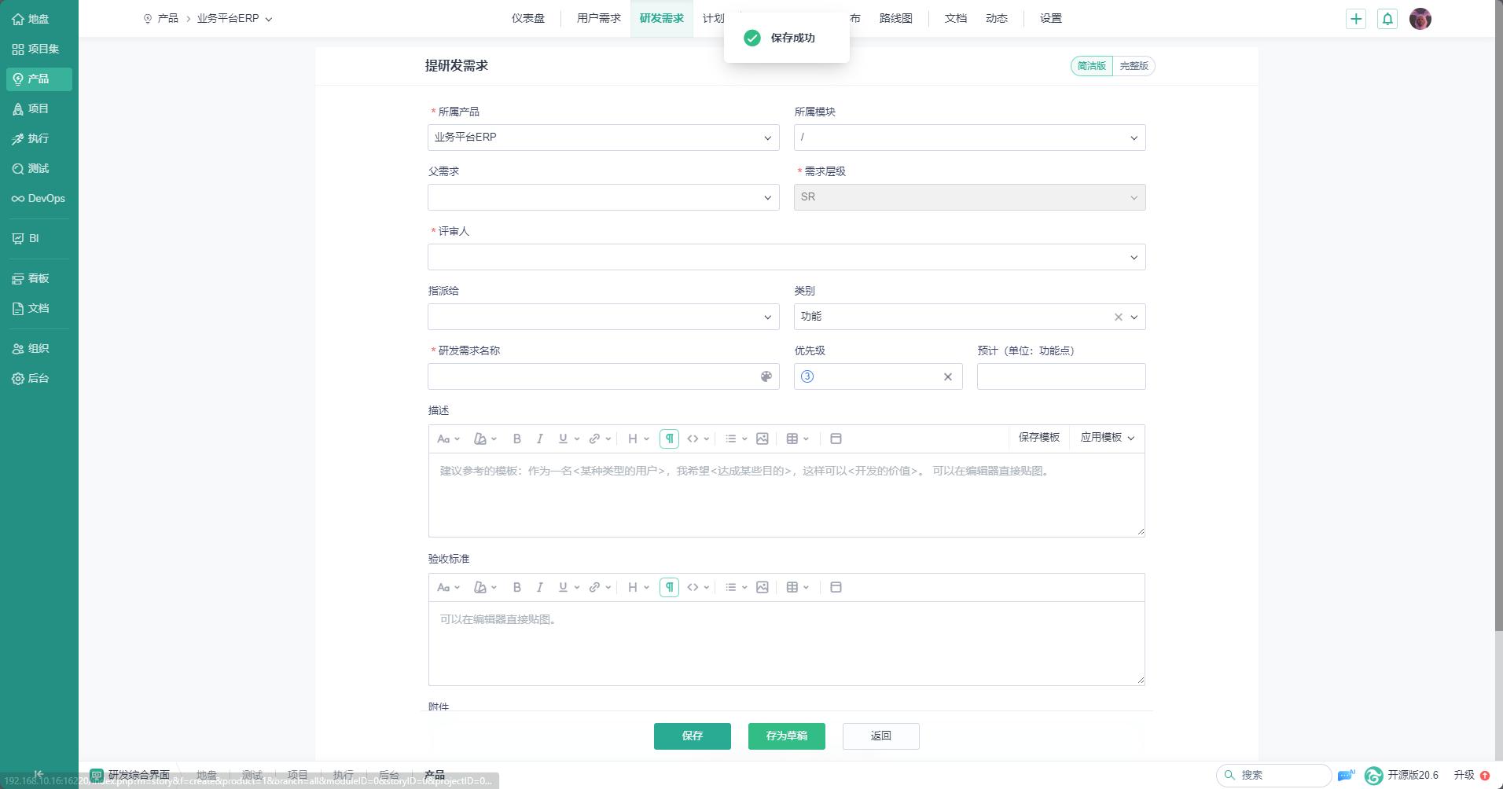The width and height of the screenshot is (1503, 789).
Task: Focus the 研发需求名称 input field
Action: pos(603,376)
